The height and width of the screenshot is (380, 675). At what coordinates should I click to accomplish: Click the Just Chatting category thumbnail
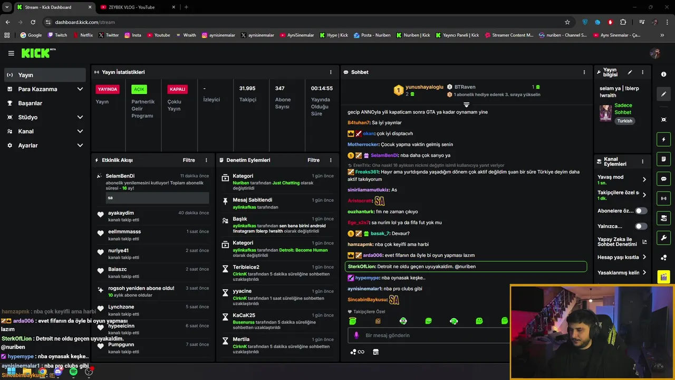pyautogui.click(x=605, y=113)
